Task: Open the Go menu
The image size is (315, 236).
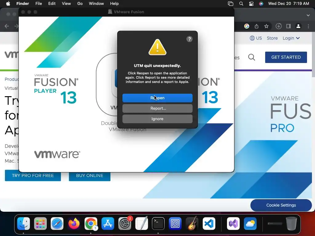Action: 80,4
